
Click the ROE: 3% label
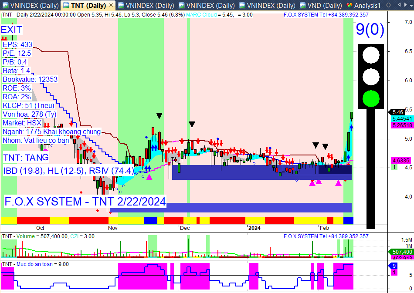coord(17,88)
